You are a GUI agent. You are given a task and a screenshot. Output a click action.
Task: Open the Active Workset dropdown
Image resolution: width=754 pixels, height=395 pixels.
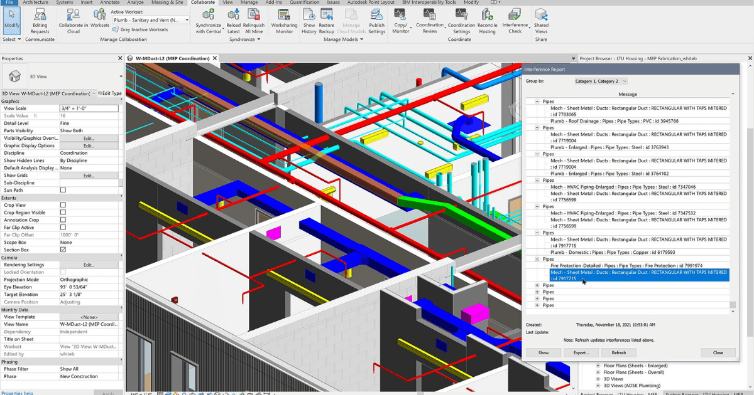(x=151, y=20)
